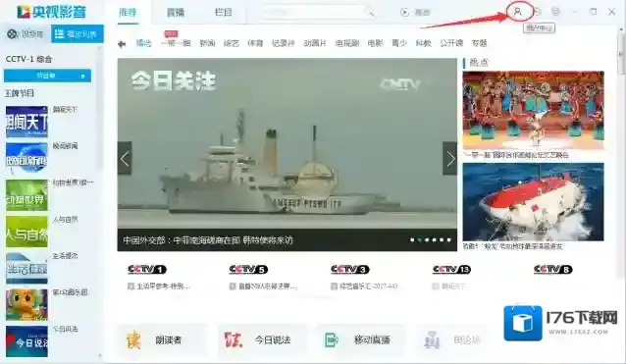Switch to the 栏目 tab

223,13
